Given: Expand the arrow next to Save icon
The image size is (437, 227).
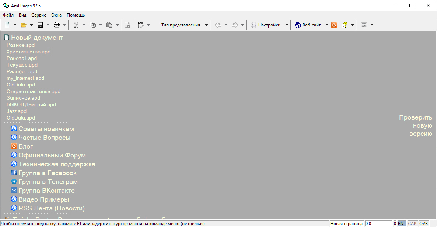Looking at the screenshot, I should coord(48,25).
